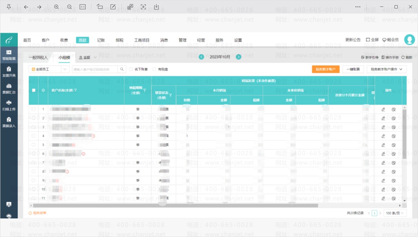Open table column settings gear icon
The height and width of the screenshot is (237, 418).
point(43,90)
